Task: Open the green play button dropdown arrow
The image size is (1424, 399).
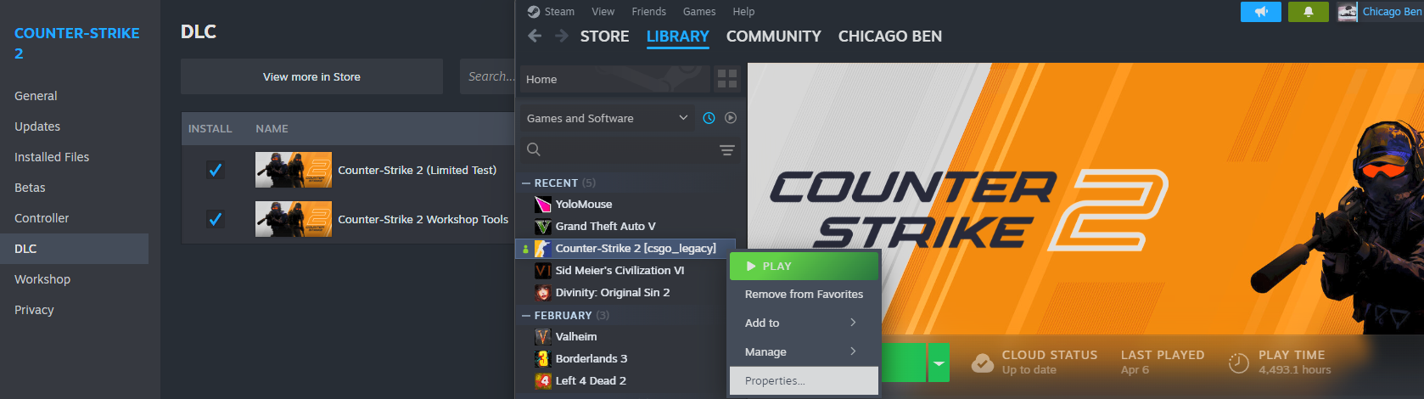Action: (939, 363)
